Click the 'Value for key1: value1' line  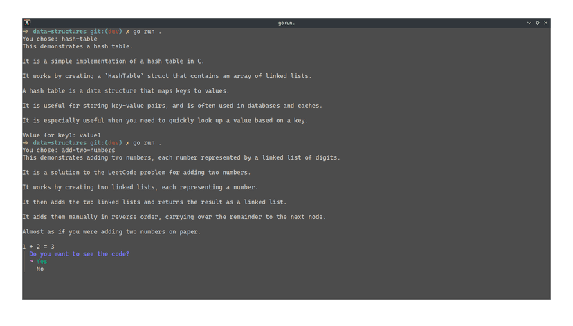tap(62, 135)
